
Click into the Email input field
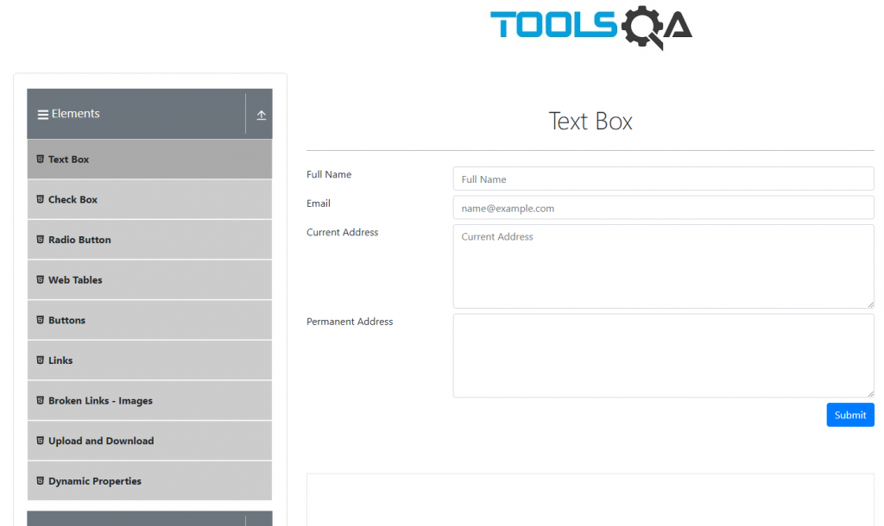point(664,208)
